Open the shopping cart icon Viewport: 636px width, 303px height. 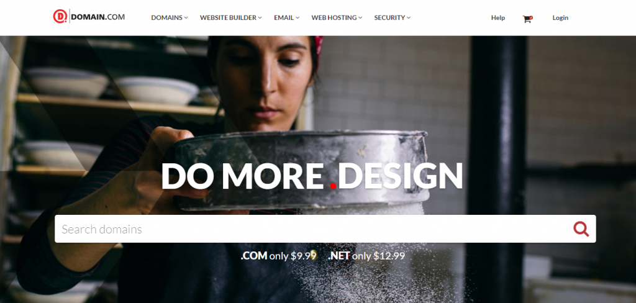coord(527,18)
